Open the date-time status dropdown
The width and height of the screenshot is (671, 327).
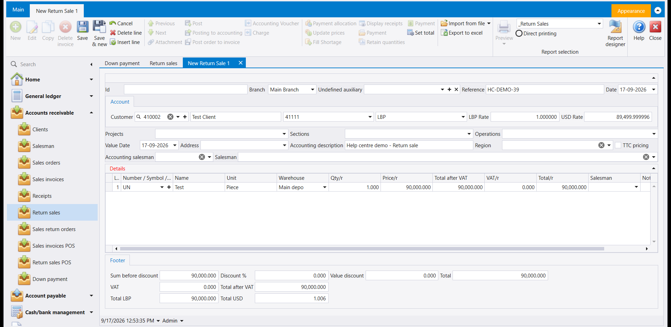(158, 321)
